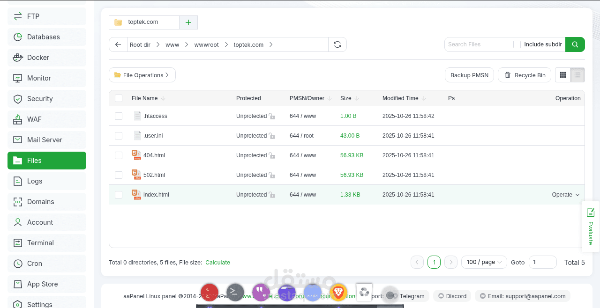The height and width of the screenshot is (308, 600).
Task: Sort by File Name column arrow
Action: point(163,98)
